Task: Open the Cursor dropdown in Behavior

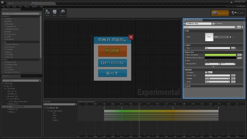Action: [217, 82]
